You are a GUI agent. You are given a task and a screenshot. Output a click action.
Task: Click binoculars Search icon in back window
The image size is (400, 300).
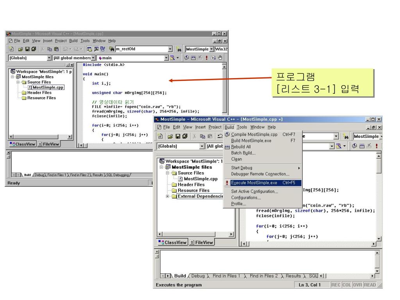click(x=179, y=49)
